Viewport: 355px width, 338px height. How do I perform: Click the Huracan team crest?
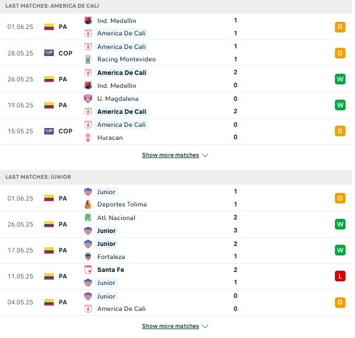coord(88,137)
